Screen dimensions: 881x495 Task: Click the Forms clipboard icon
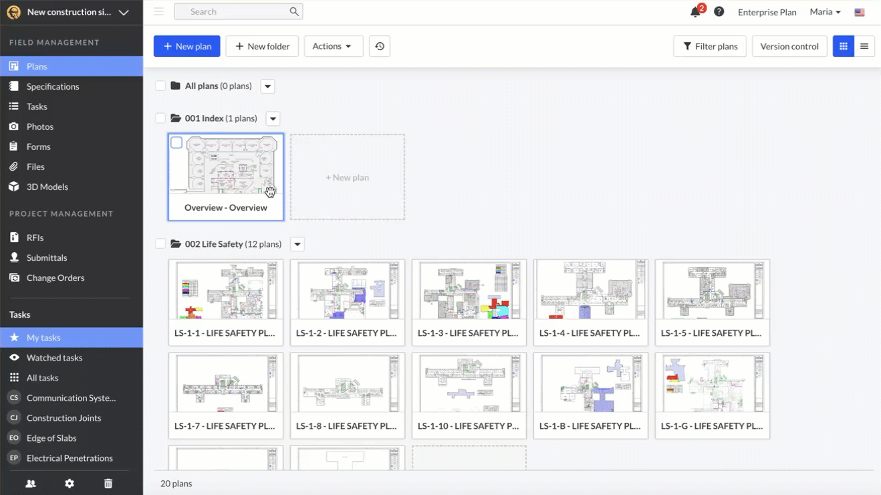(13, 146)
